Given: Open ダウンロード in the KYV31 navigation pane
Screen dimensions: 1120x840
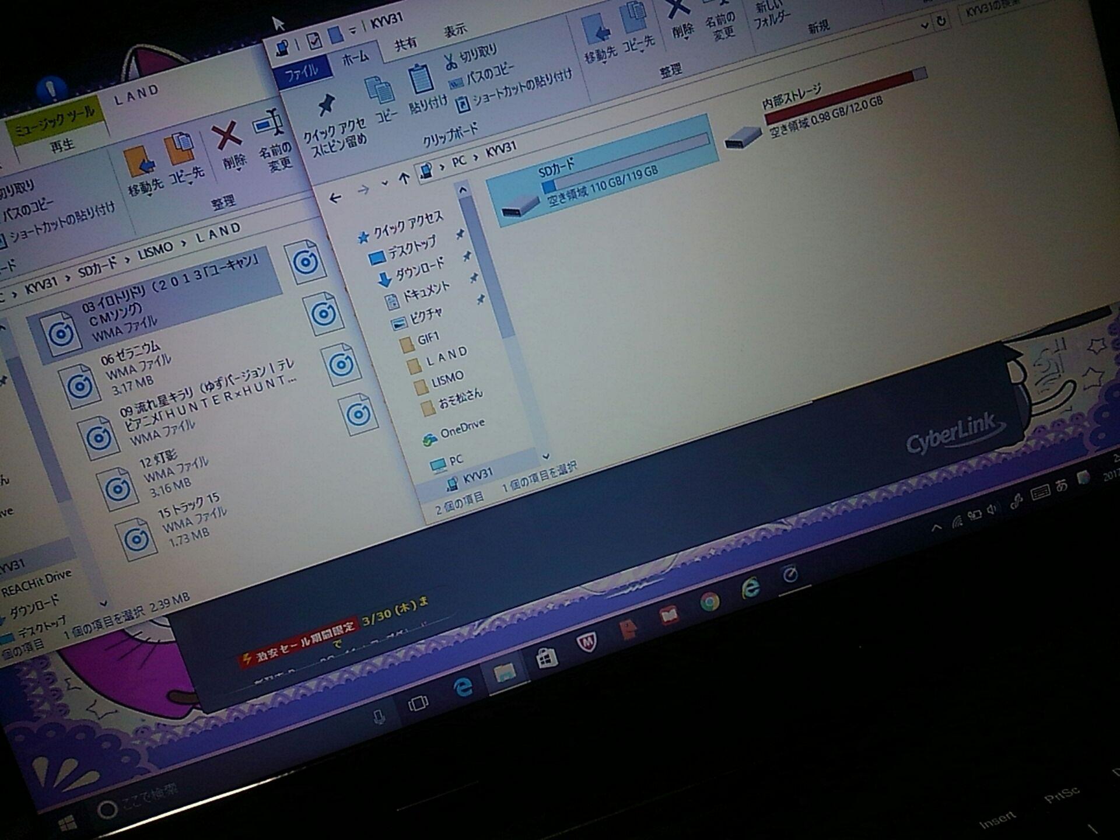Looking at the screenshot, I should click(411, 272).
